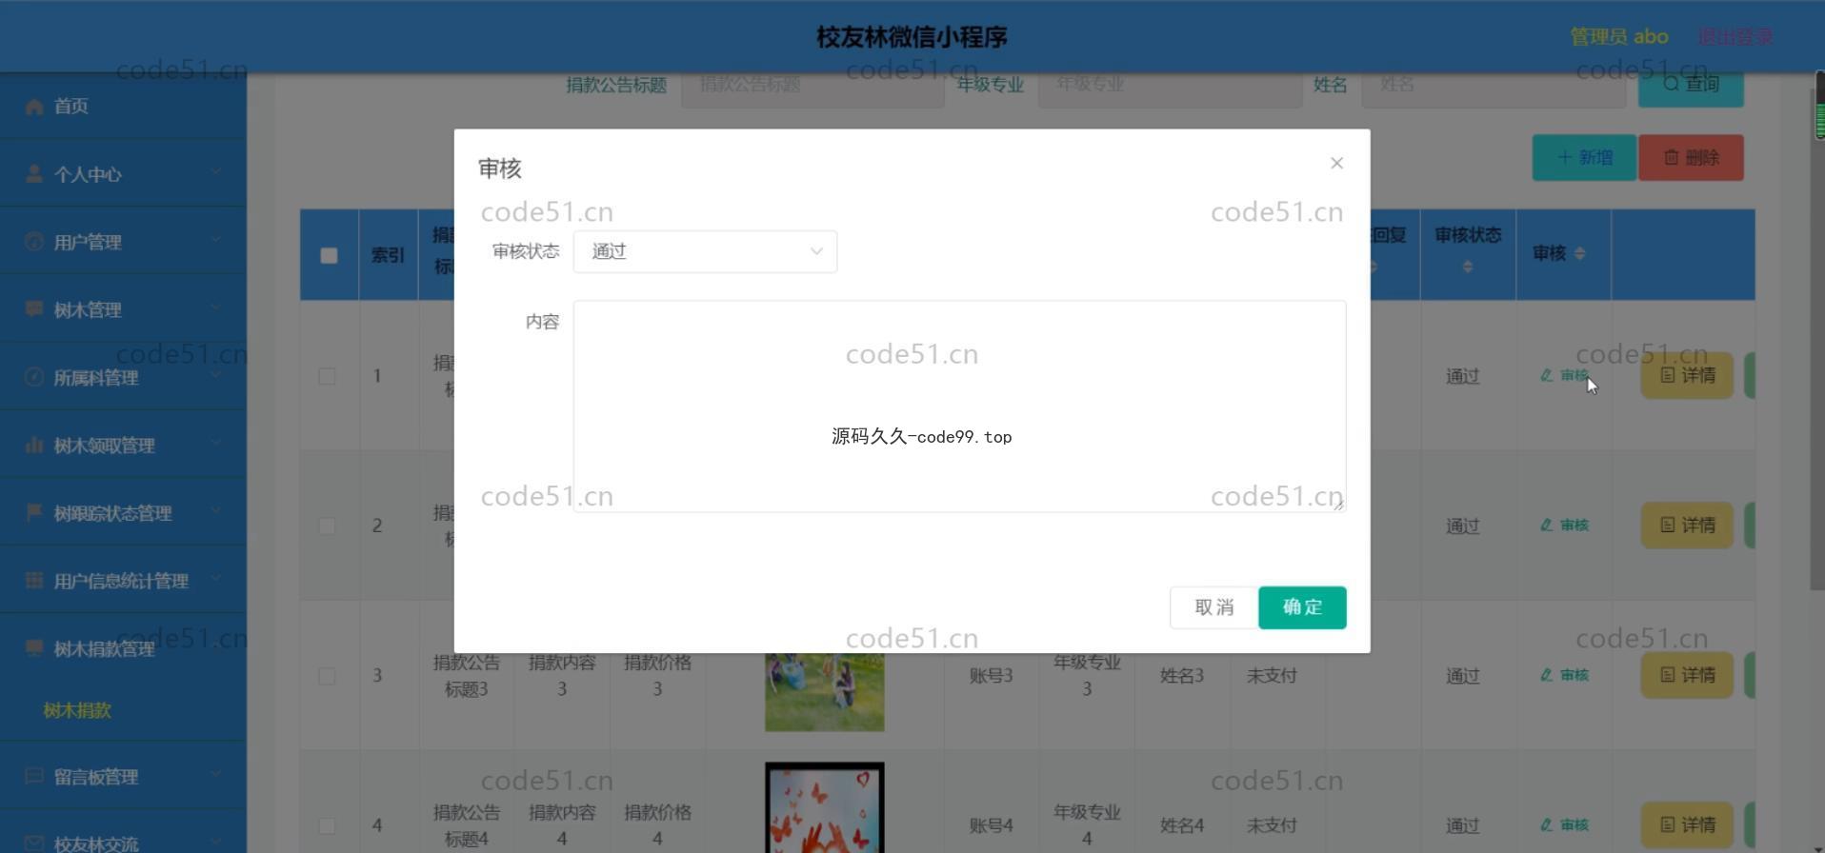Click the 姓名 search field
Screen dimensions: 1825x853
1494,89
